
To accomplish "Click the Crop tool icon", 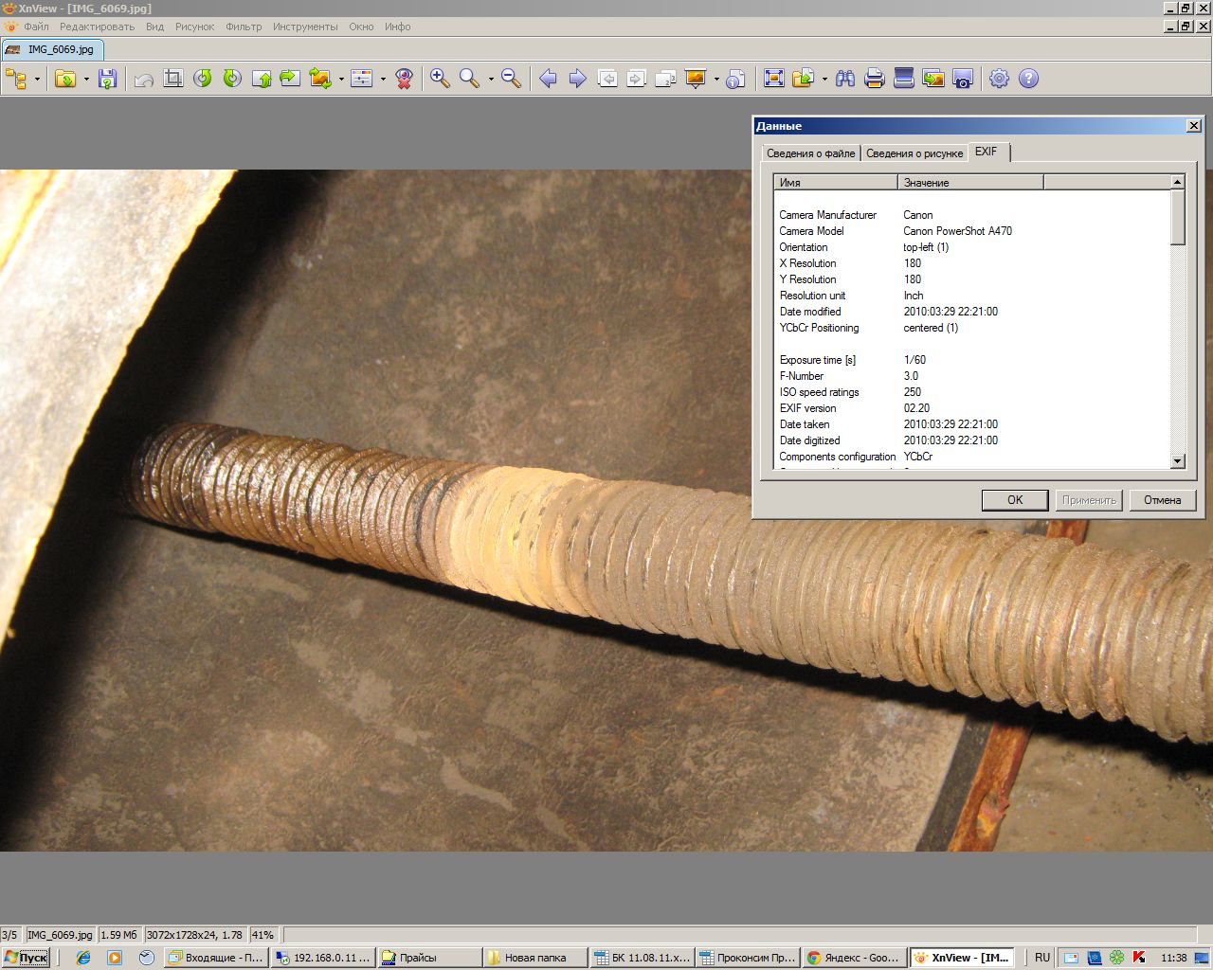I will pos(172,79).
